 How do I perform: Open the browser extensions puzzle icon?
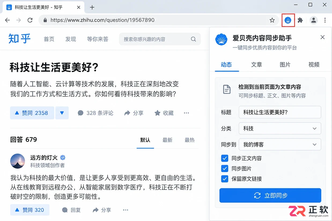300,20
